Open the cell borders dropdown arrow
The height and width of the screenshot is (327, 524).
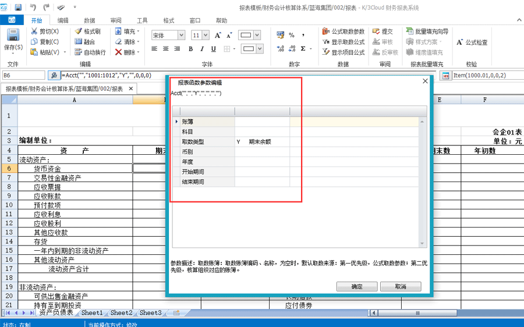pos(234,49)
